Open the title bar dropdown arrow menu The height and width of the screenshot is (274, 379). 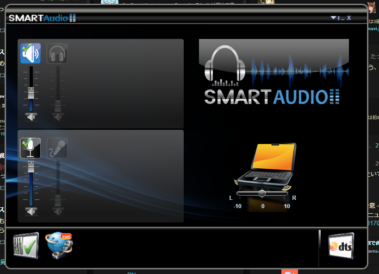(333, 18)
